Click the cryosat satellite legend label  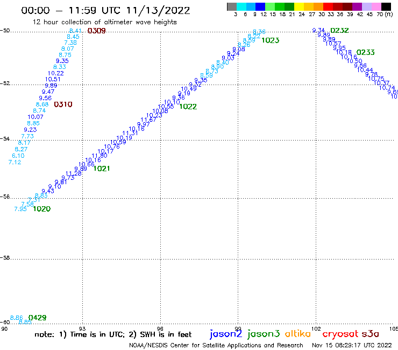click(x=340, y=334)
